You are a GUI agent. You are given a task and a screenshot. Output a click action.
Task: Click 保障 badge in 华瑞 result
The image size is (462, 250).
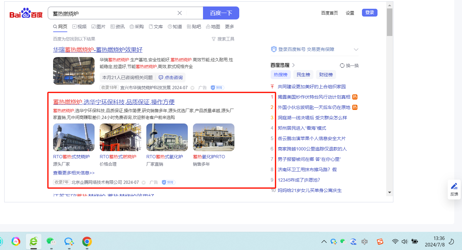pyautogui.click(x=217, y=88)
